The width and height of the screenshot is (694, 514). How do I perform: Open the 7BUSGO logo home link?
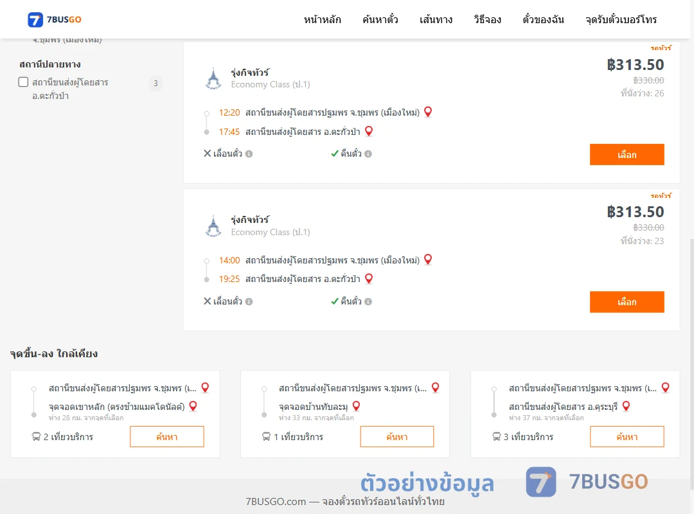(55, 19)
